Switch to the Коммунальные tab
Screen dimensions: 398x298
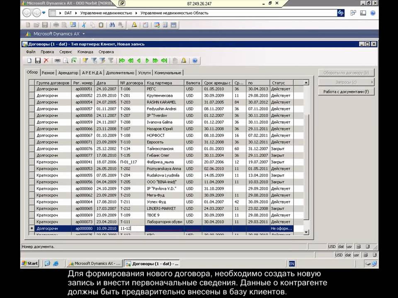click(167, 73)
